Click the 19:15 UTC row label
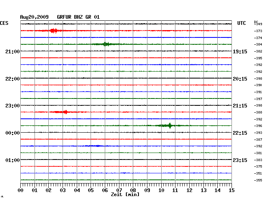Image resolution: width=264 pixels, height=201 pixels. click(x=240, y=52)
